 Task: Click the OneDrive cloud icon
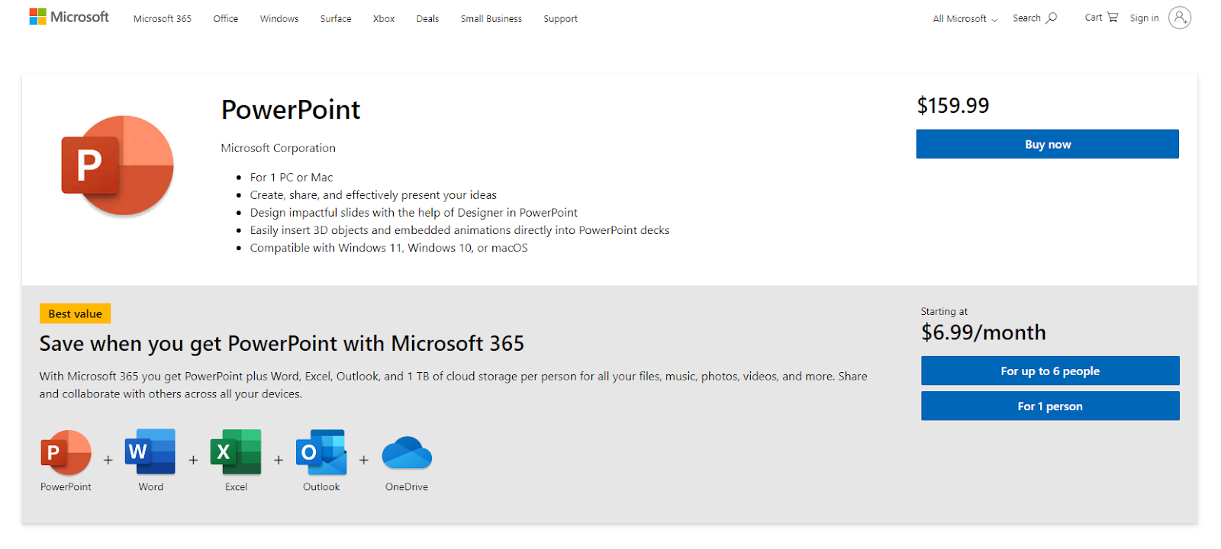pyautogui.click(x=407, y=452)
